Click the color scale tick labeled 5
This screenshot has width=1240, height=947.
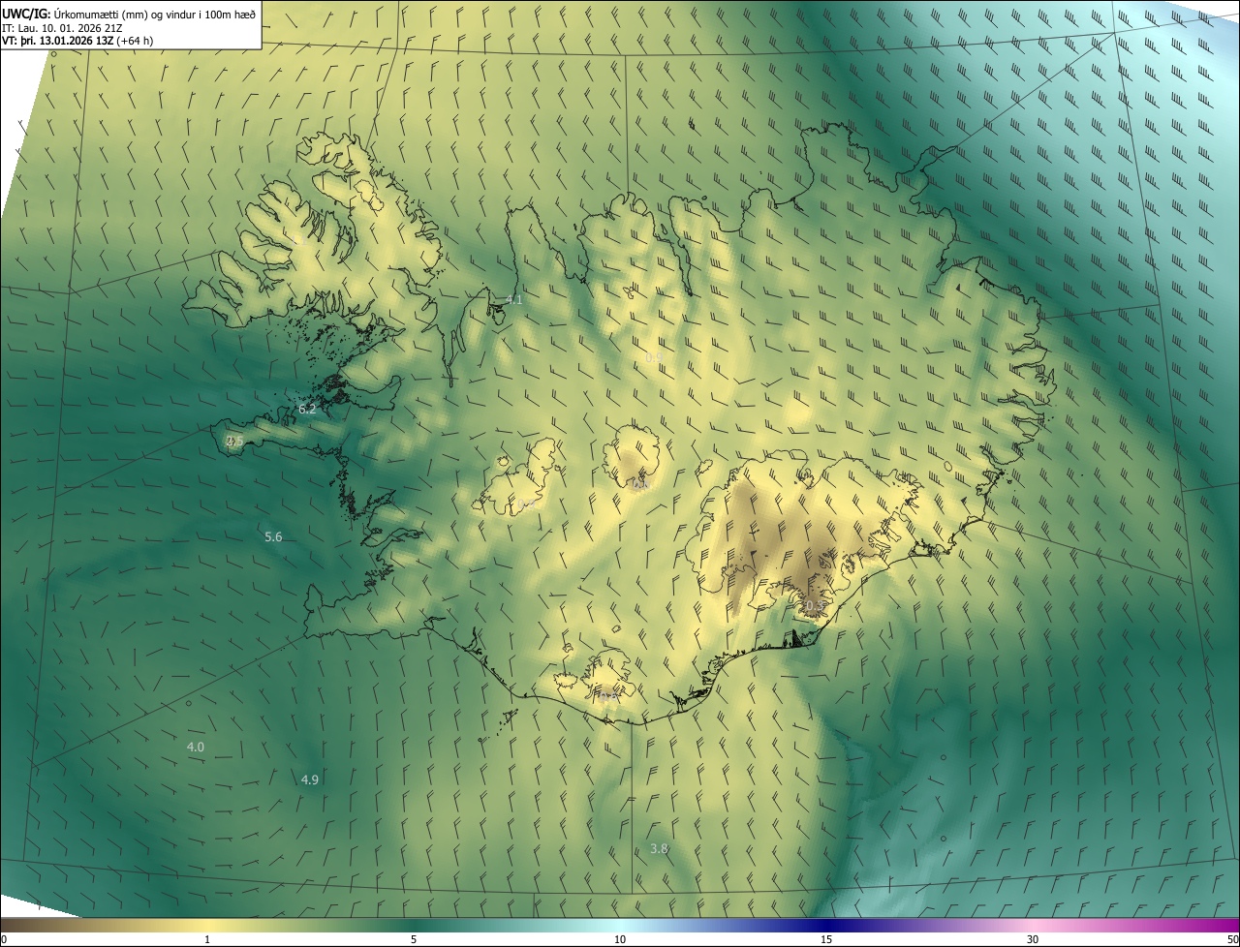(x=414, y=939)
